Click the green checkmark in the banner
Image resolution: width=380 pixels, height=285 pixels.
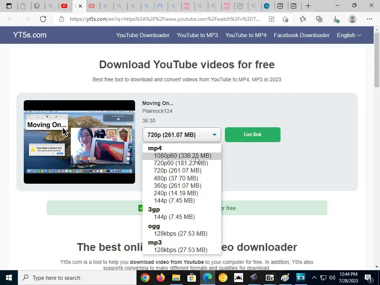pos(141,208)
